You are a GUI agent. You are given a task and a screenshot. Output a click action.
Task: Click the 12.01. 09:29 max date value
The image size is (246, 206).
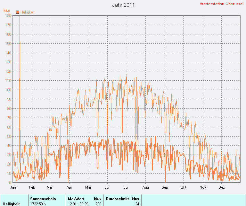(78, 204)
